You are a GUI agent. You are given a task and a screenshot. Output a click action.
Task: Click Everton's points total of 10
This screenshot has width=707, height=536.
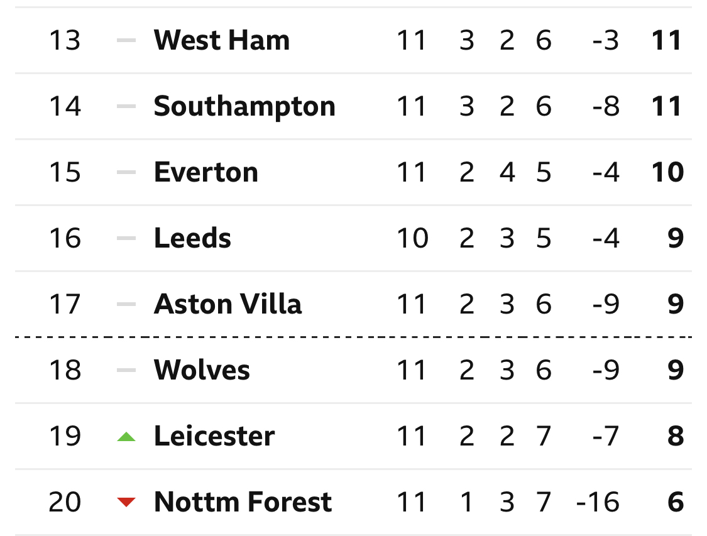point(668,172)
